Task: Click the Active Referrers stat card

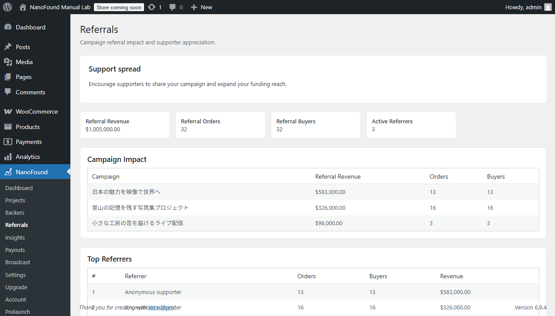Action: coord(411,125)
